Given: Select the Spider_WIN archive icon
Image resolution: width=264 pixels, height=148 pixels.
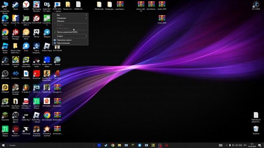Looking at the screenshot, I should point(162,5).
